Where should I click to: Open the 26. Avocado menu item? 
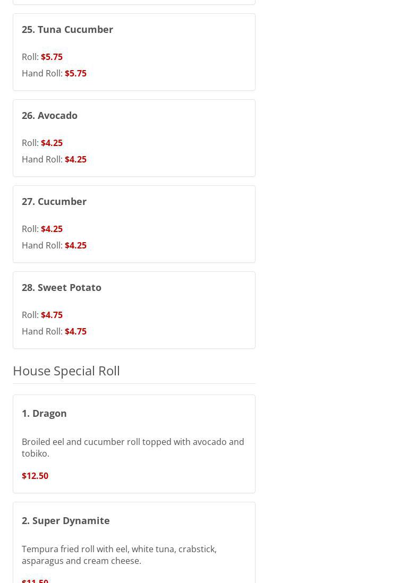(x=49, y=115)
